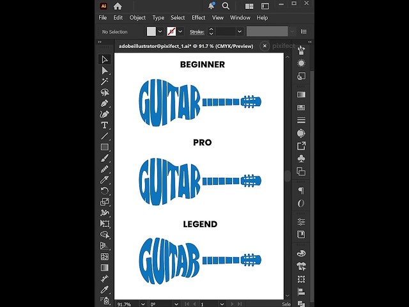Open the stroke weight dropdown
This screenshot has width=409, height=307.
point(240,31)
